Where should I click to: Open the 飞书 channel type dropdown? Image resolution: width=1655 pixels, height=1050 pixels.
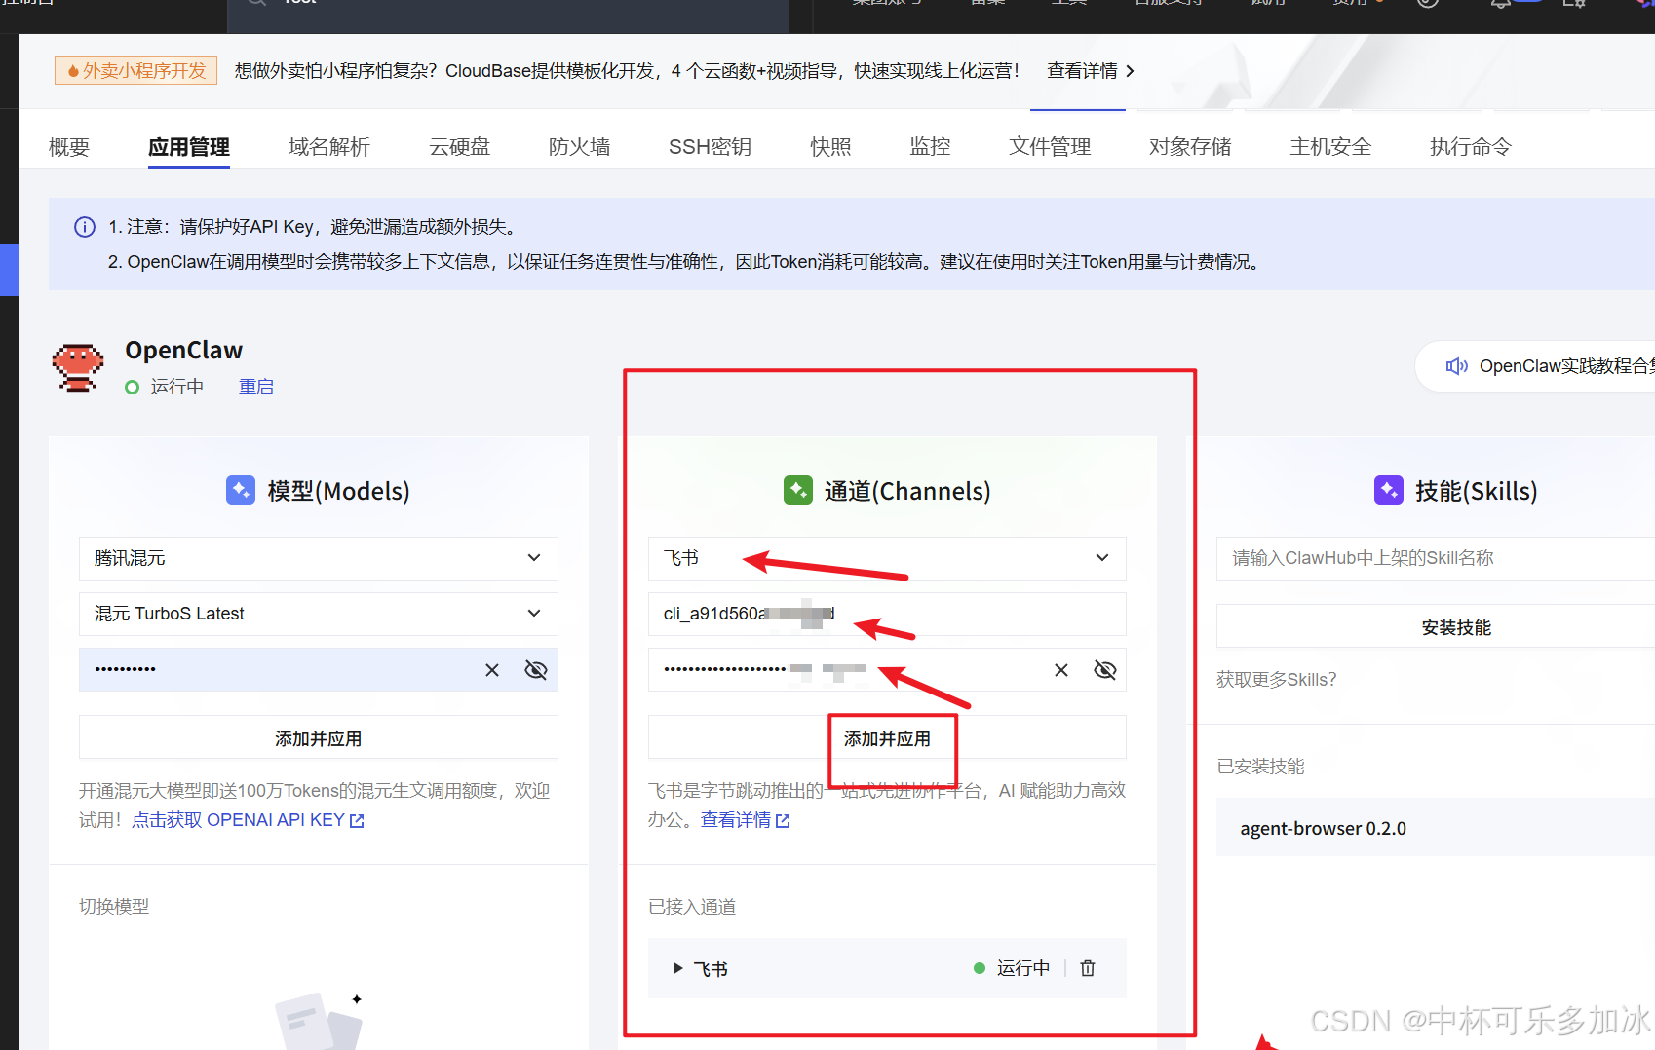(x=887, y=558)
